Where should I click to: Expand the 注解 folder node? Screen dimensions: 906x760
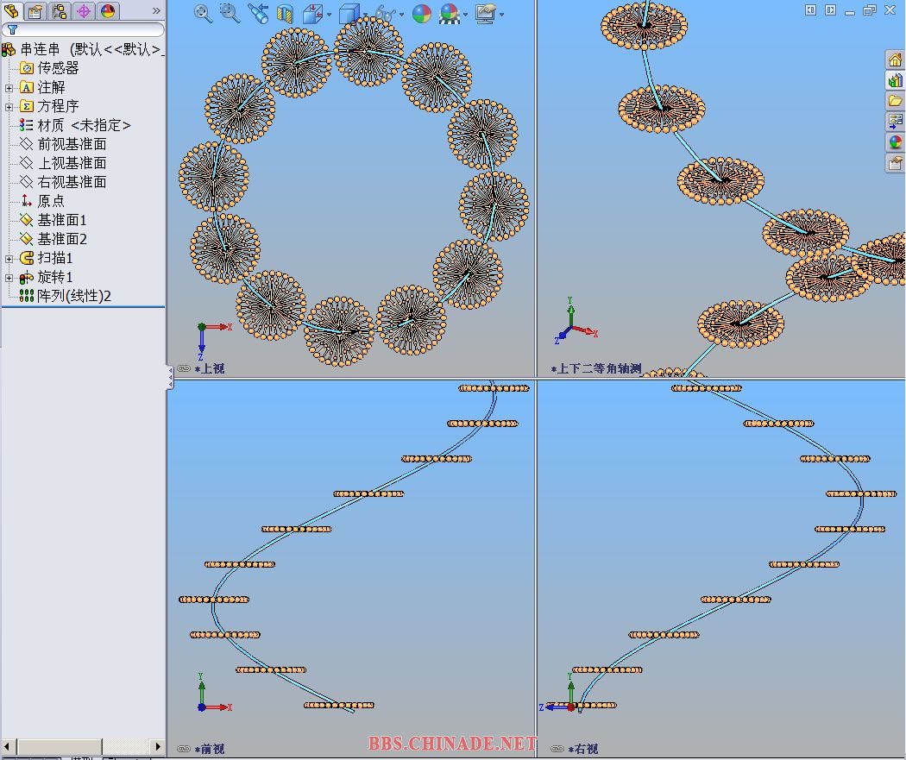click(9, 87)
